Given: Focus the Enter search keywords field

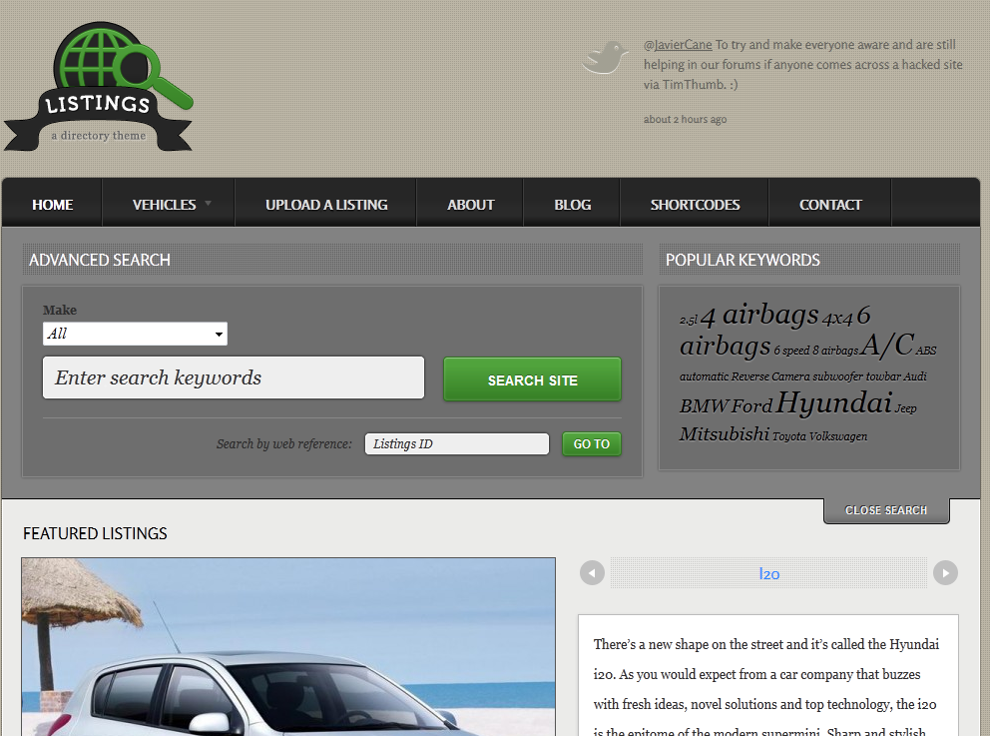Looking at the screenshot, I should 234,377.
